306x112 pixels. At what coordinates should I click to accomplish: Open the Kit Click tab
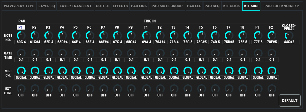coord(232,6)
